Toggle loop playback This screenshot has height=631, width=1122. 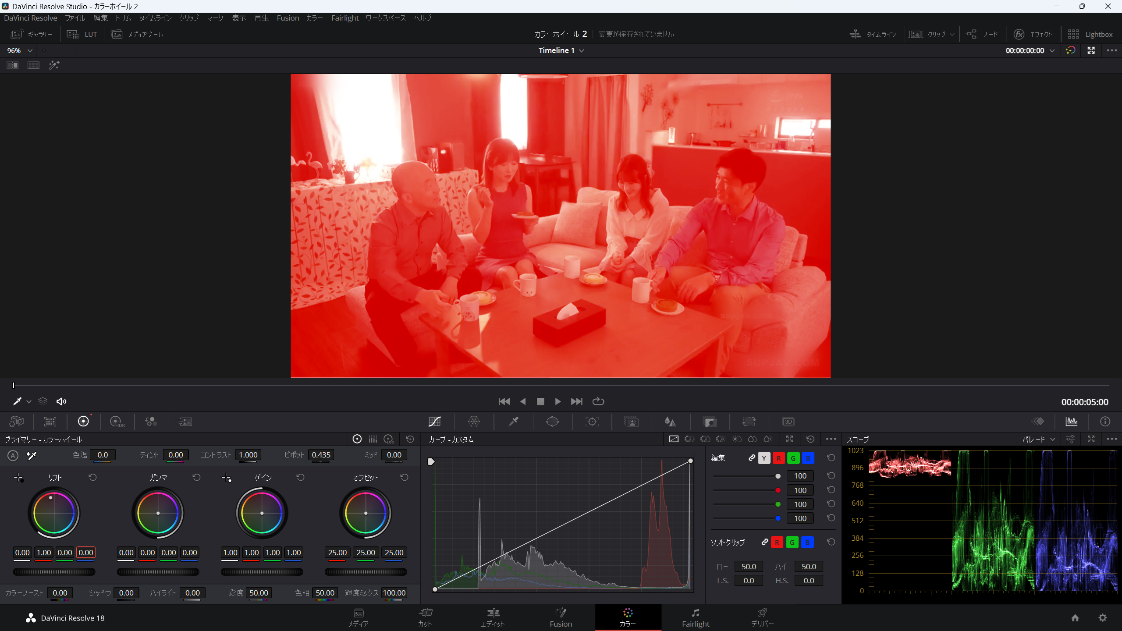coord(598,401)
